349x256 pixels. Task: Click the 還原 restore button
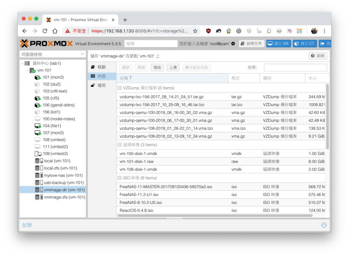(125, 67)
